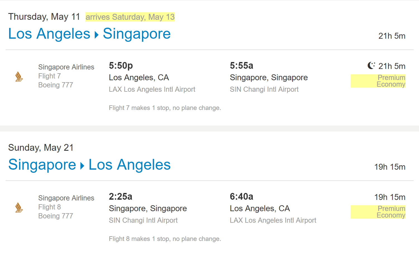Select the 2:25a departure time

point(120,197)
